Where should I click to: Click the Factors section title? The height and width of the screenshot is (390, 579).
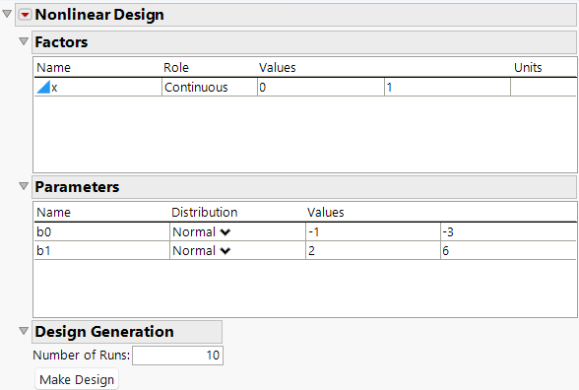[x=61, y=42]
